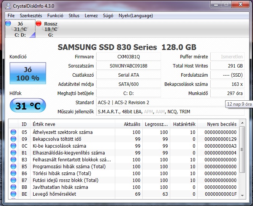Select row Futási idejű rossz blokk (Total)
The width and height of the screenshot is (253, 206).
click(x=124, y=180)
